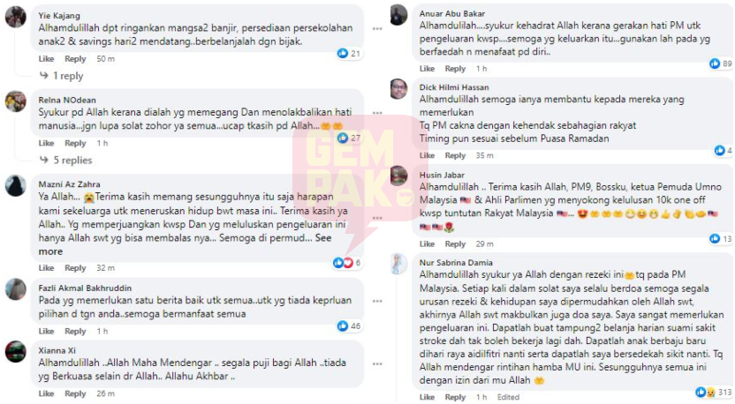
Task: View like reactions on Anuar Abu Bakar's comment
Action: tap(721, 64)
